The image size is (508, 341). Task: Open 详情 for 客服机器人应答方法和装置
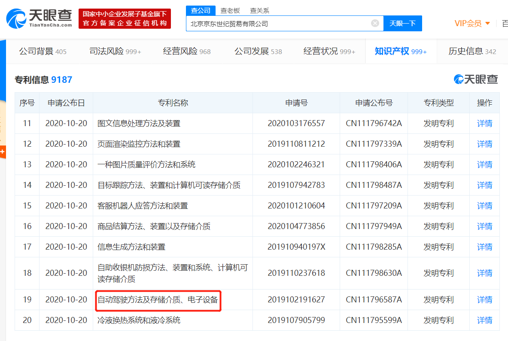[x=485, y=205]
